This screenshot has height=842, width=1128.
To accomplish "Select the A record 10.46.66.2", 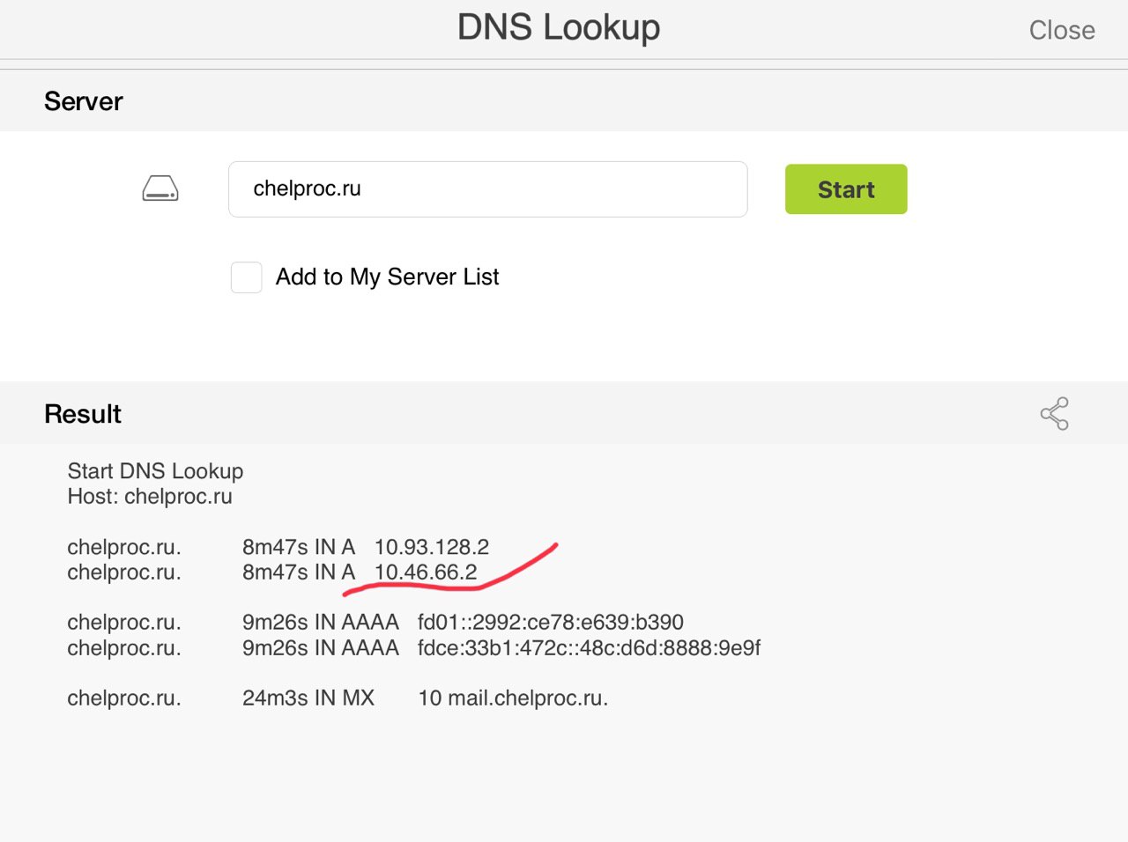I will (426, 572).
